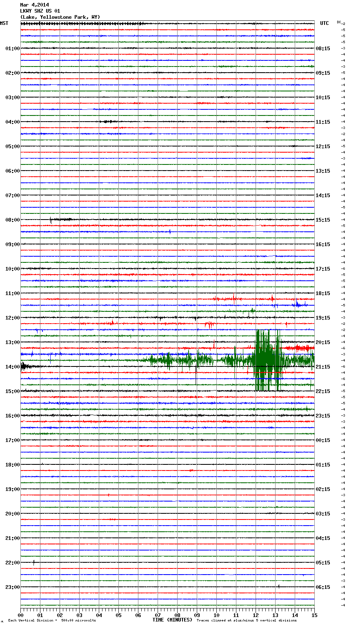
Task: Select the 12:00 MST time label
Action: click(x=12, y=318)
